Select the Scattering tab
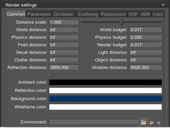The height and width of the screenshot is (130, 170). pyautogui.click(x=88, y=14)
